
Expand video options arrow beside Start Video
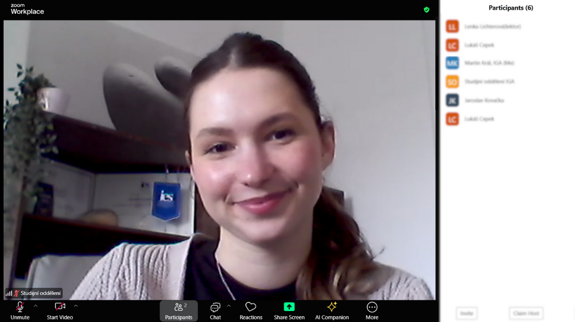coord(76,306)
